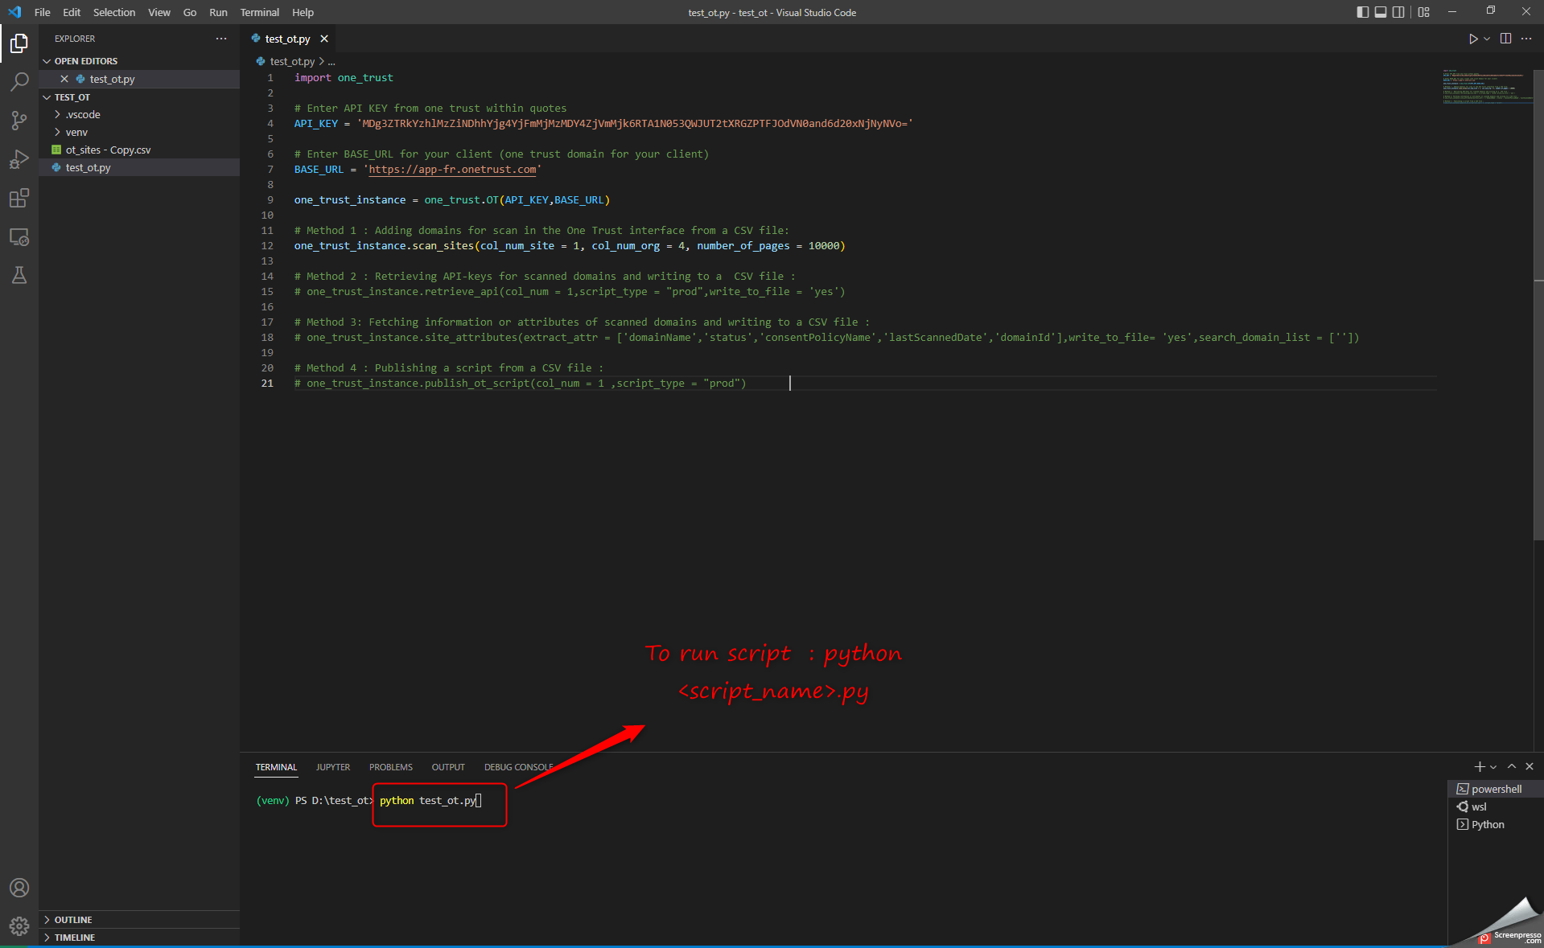Split the editor to the right
Image resolution: width=1544 pixels, height=948 pixels.
click(x=1505, y=39)
